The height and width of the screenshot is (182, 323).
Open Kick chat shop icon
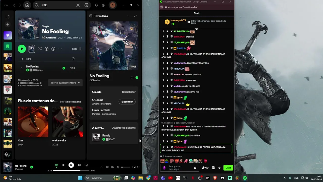(213, 168)
